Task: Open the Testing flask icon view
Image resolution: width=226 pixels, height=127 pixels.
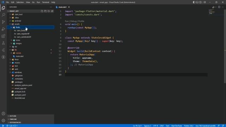Action: [x=3, y=43]
